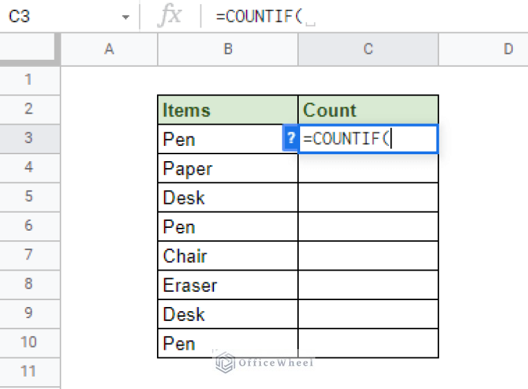528x389 pixels.
Task: Click the Pen cell in row 3
Action: [220, 139]
